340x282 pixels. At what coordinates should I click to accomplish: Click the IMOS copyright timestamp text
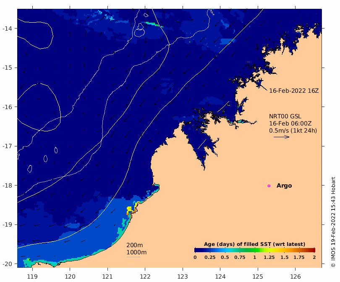click(x=333, y=222)
